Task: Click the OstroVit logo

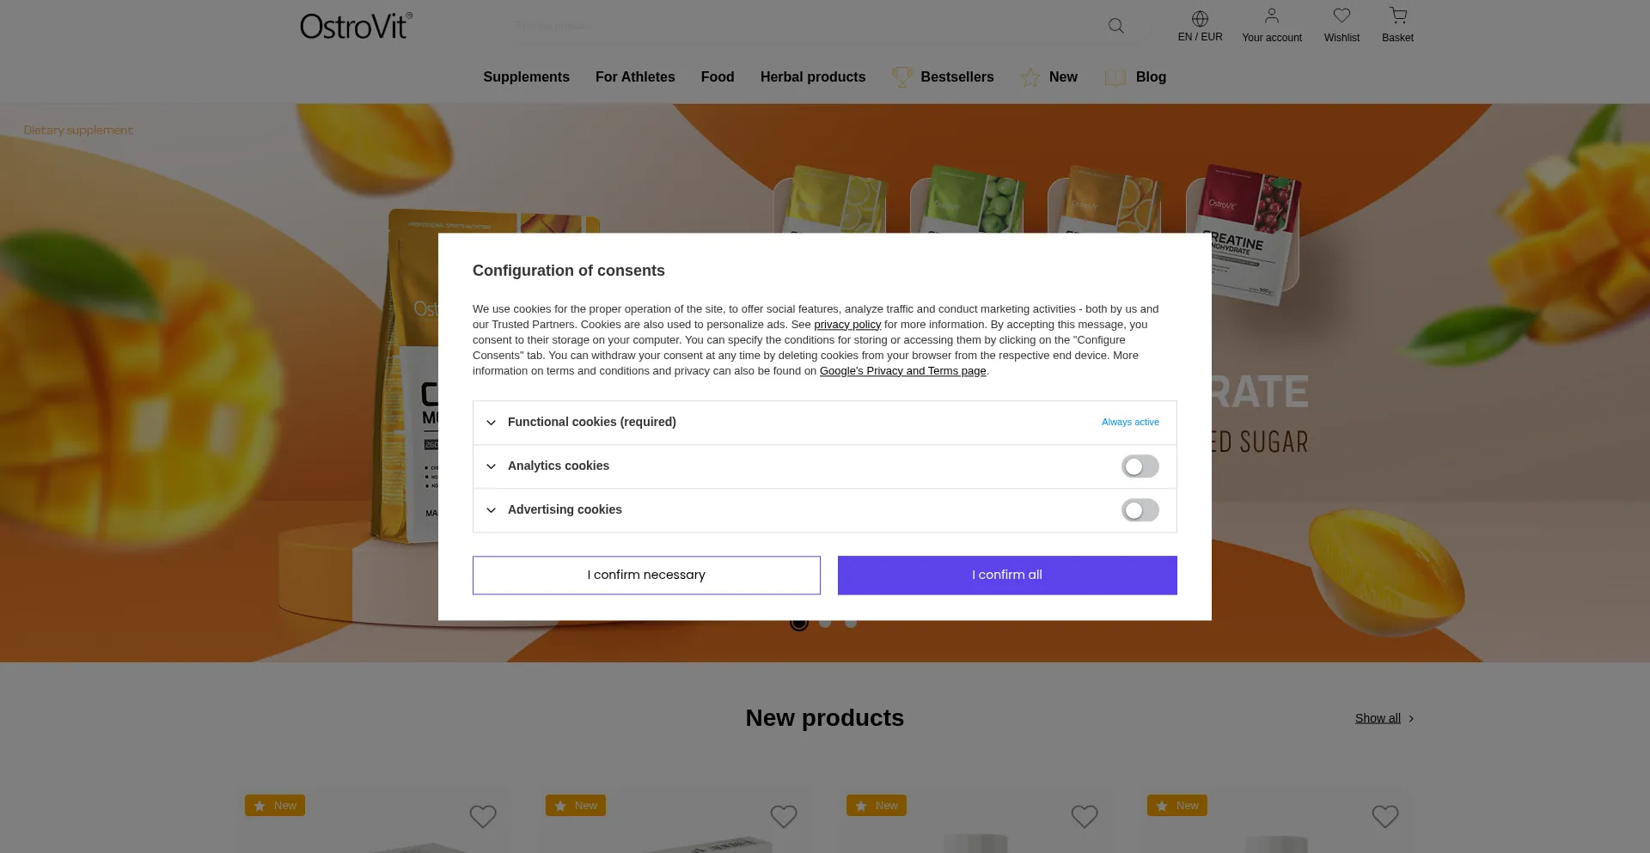Action: click(x=355, y=25)
